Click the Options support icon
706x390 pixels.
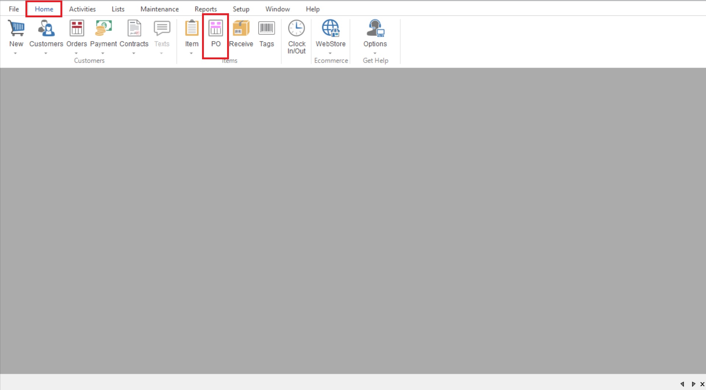[375, 28]
